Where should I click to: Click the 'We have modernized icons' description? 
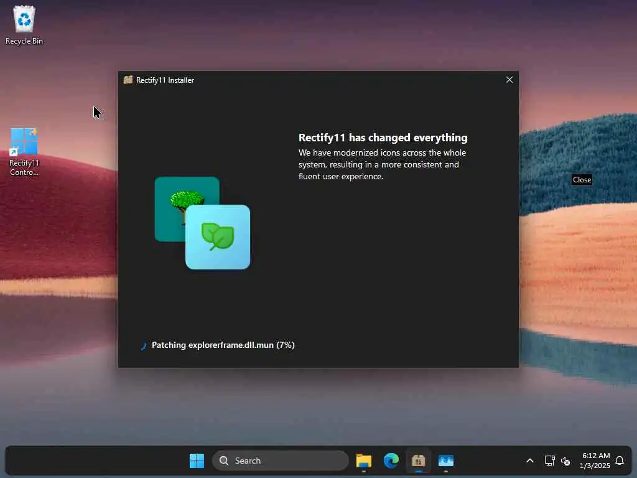coord(383,164)
